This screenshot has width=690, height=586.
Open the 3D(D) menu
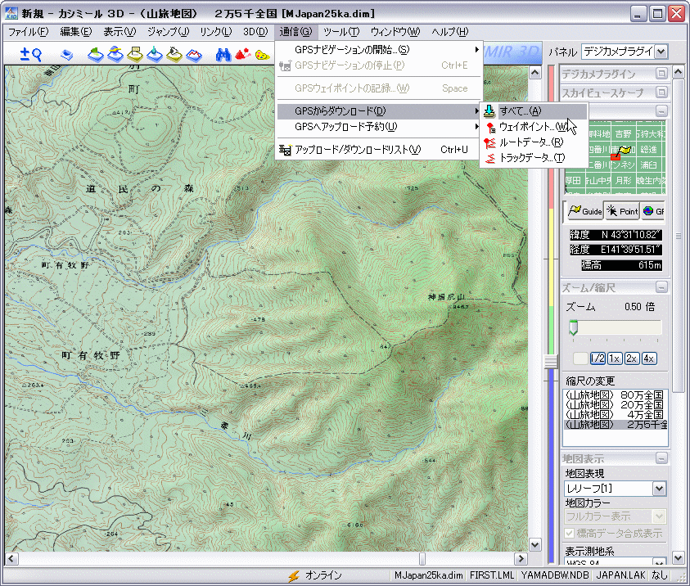(x=255, y=32)
